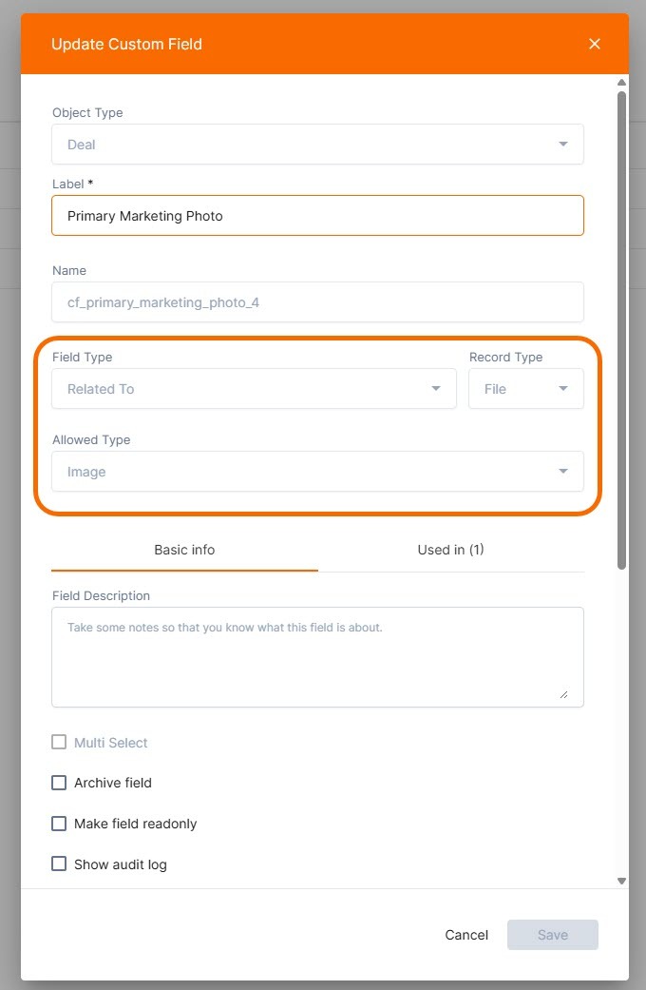Open the Field Type dropdown

pos(254,389)
